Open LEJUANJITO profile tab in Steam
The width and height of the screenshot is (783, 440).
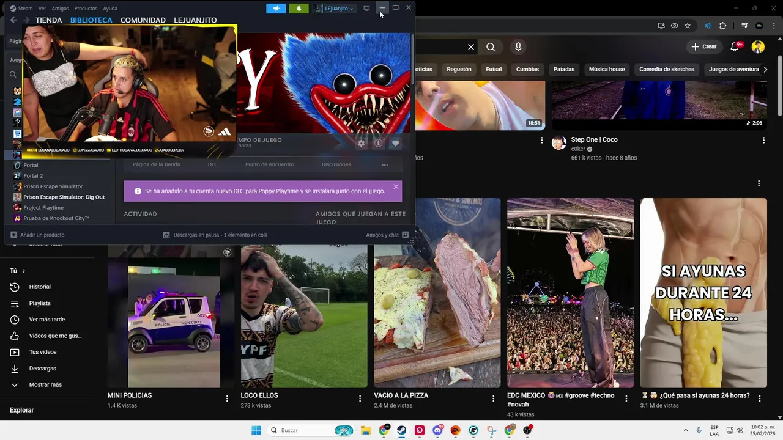pyautogui.click(x=195, y=20)
